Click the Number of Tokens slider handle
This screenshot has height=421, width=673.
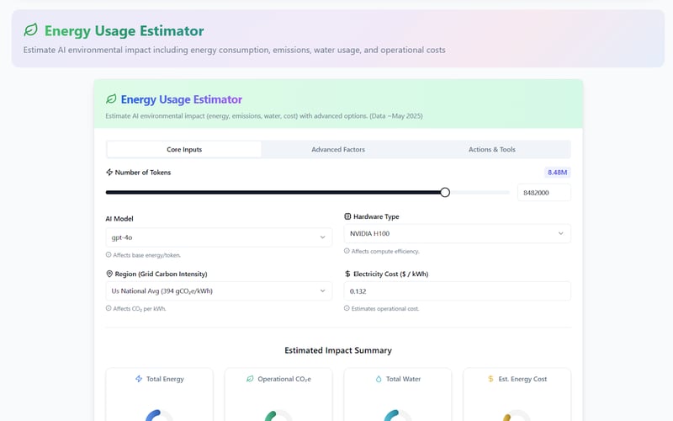click(x=445, y=193)
